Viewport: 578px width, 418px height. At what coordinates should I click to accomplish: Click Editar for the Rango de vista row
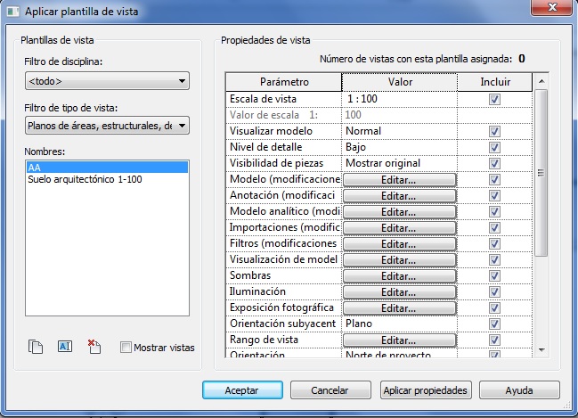pos(398,340)
